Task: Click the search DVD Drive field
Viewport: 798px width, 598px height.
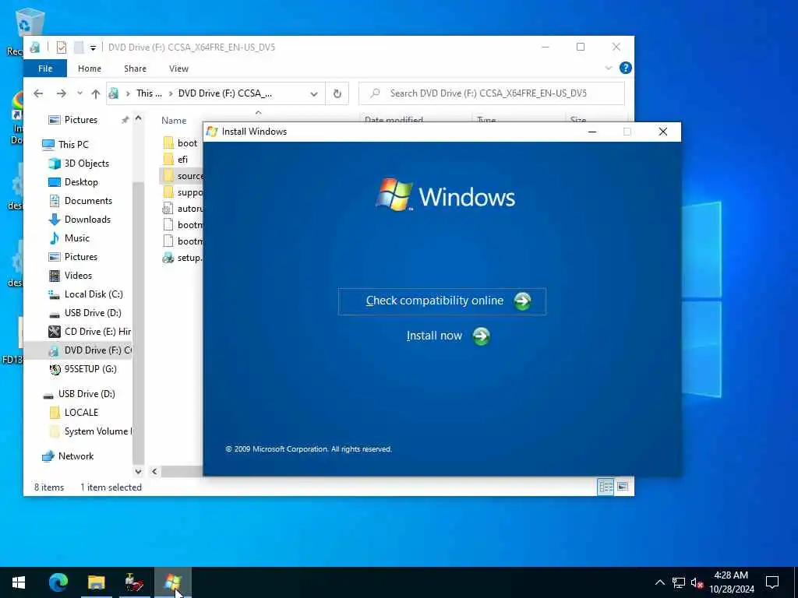Action: pyautogui.click(x=492, y=93)
